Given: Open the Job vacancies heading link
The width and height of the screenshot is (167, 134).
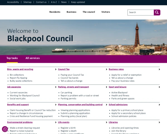Looking at the screenshot, I should click(14, 87).
